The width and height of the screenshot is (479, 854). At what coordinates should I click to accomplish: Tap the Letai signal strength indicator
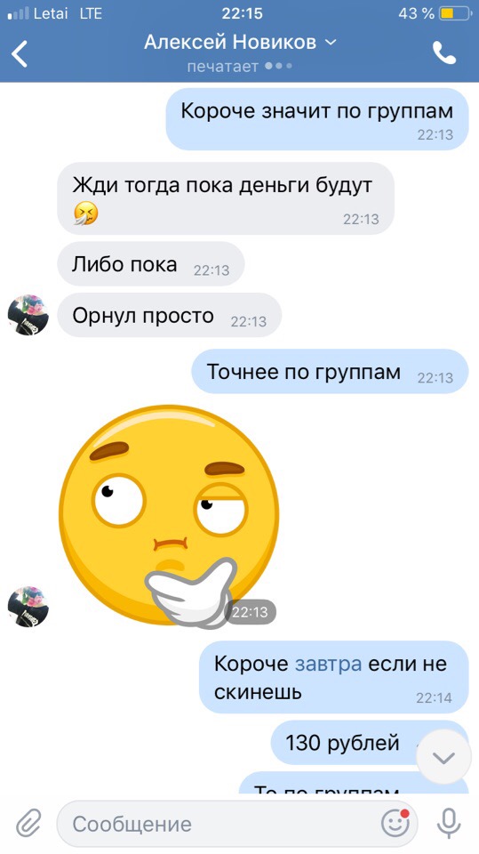coord(18,13)
